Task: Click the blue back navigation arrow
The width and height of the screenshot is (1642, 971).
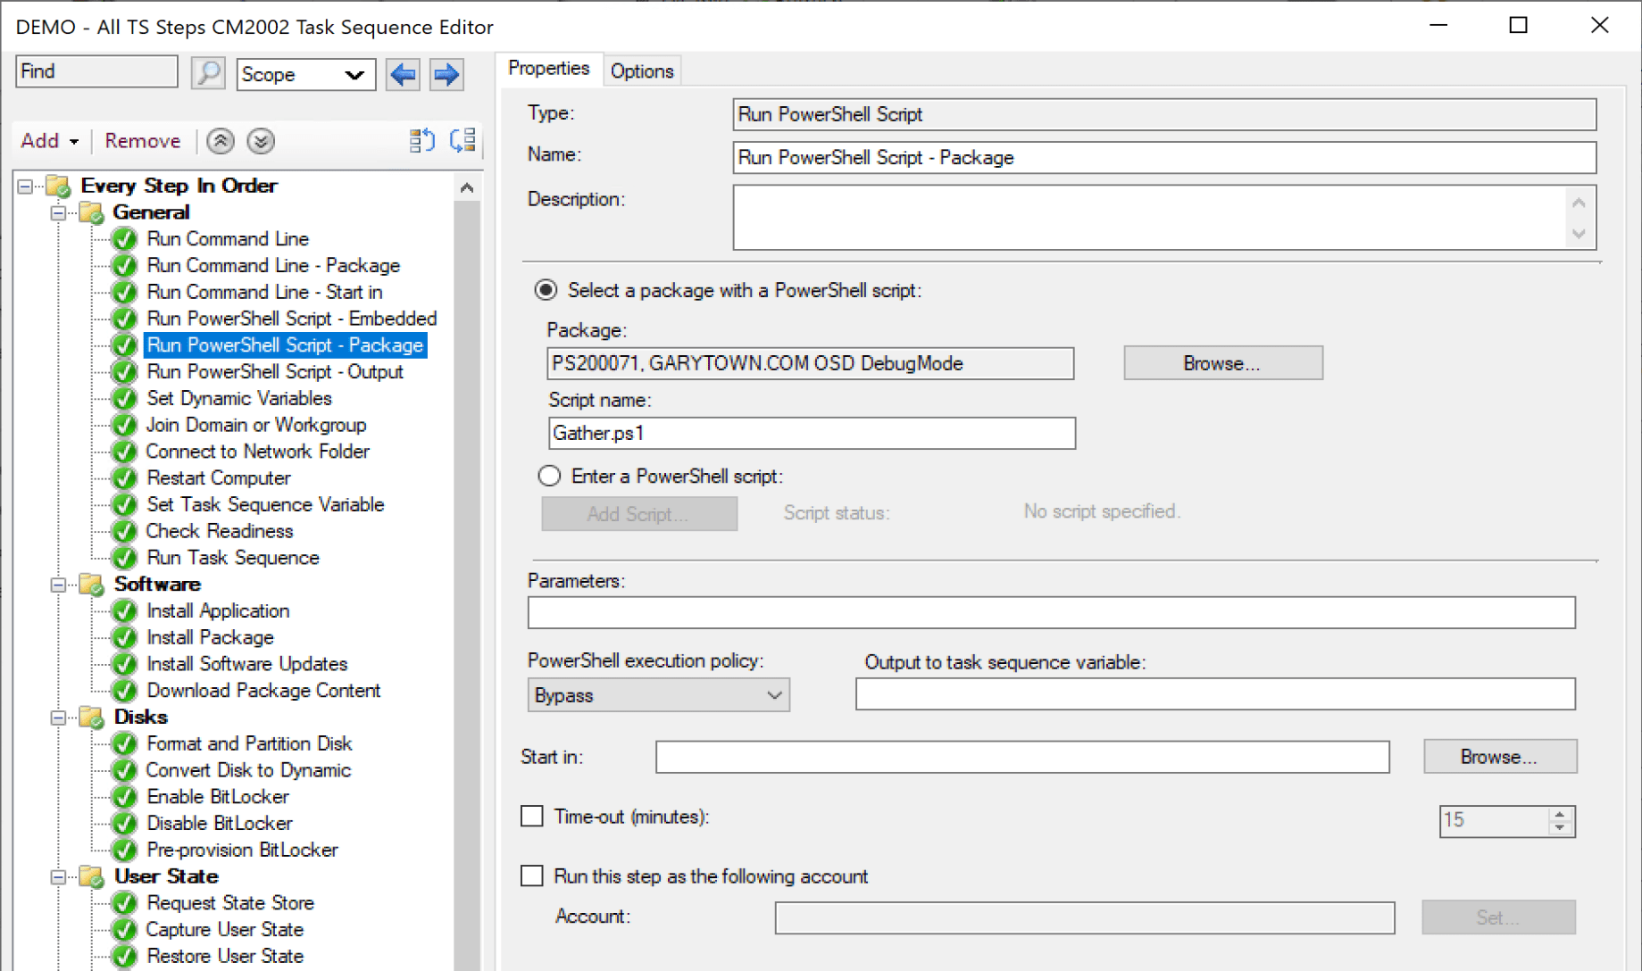Action: pyautogui.click(x=402, y=74)
